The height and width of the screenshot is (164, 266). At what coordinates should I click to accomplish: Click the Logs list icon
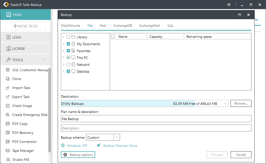pos(8,37)
